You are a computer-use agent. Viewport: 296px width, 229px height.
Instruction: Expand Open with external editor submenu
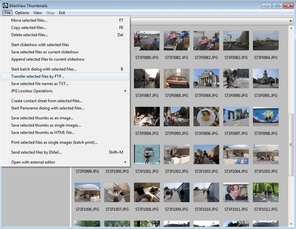pyautogui.click(x=33, y=162)
